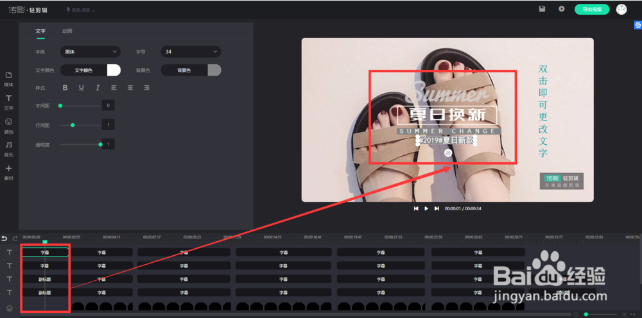Switch to the 文字 tab

pyautogui.click(x=40, y=31)
